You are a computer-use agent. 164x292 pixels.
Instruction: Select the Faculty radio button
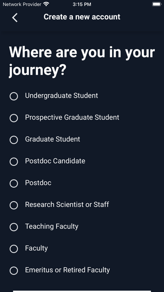[14, 249]
